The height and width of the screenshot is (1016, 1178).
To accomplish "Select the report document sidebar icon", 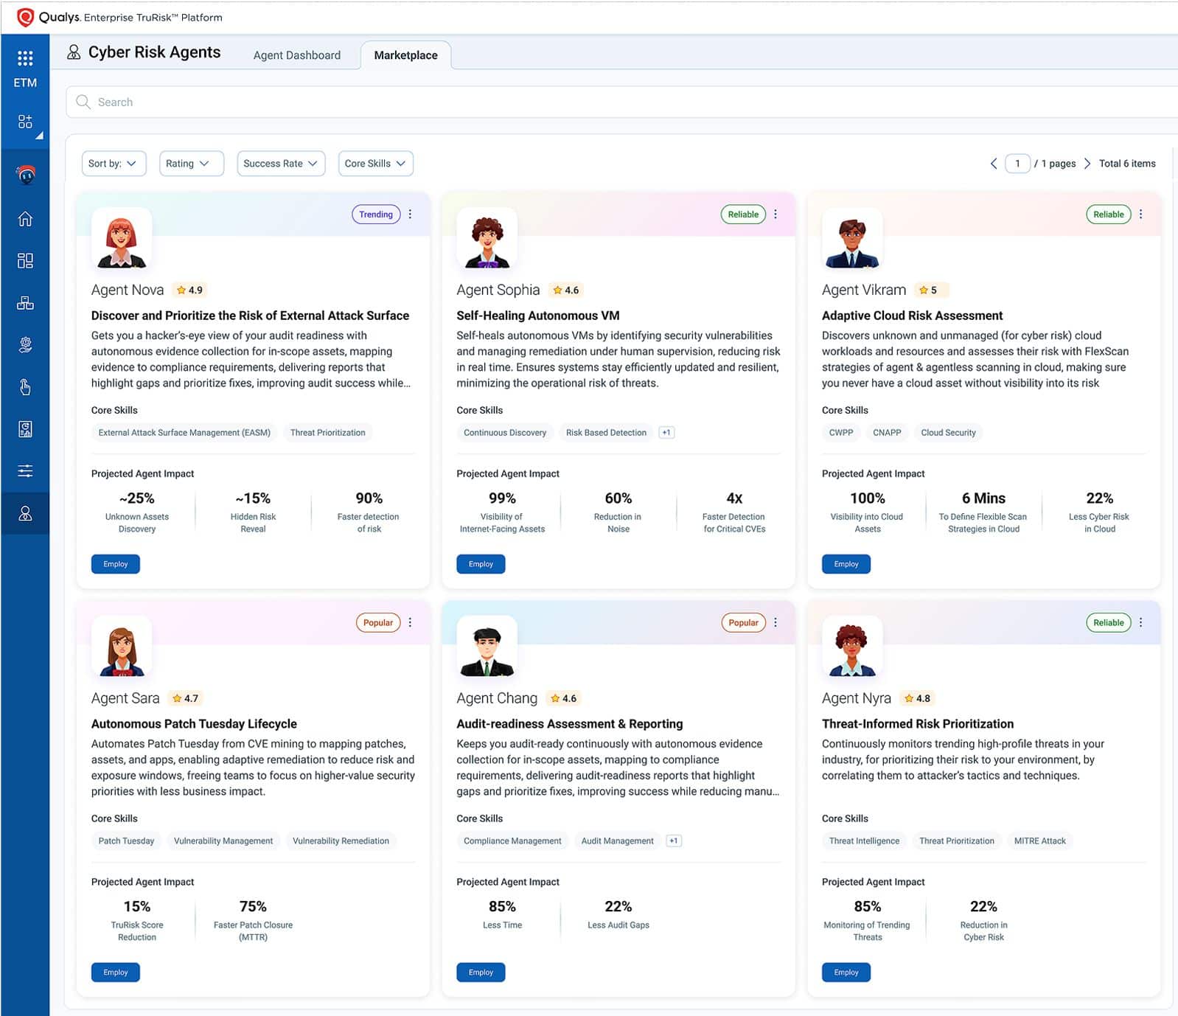I will [25, 429].
